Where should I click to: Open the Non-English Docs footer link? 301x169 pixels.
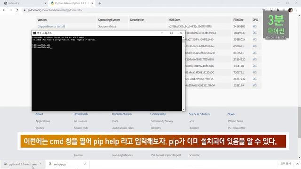pyautogui.click(x=122, y=155)
